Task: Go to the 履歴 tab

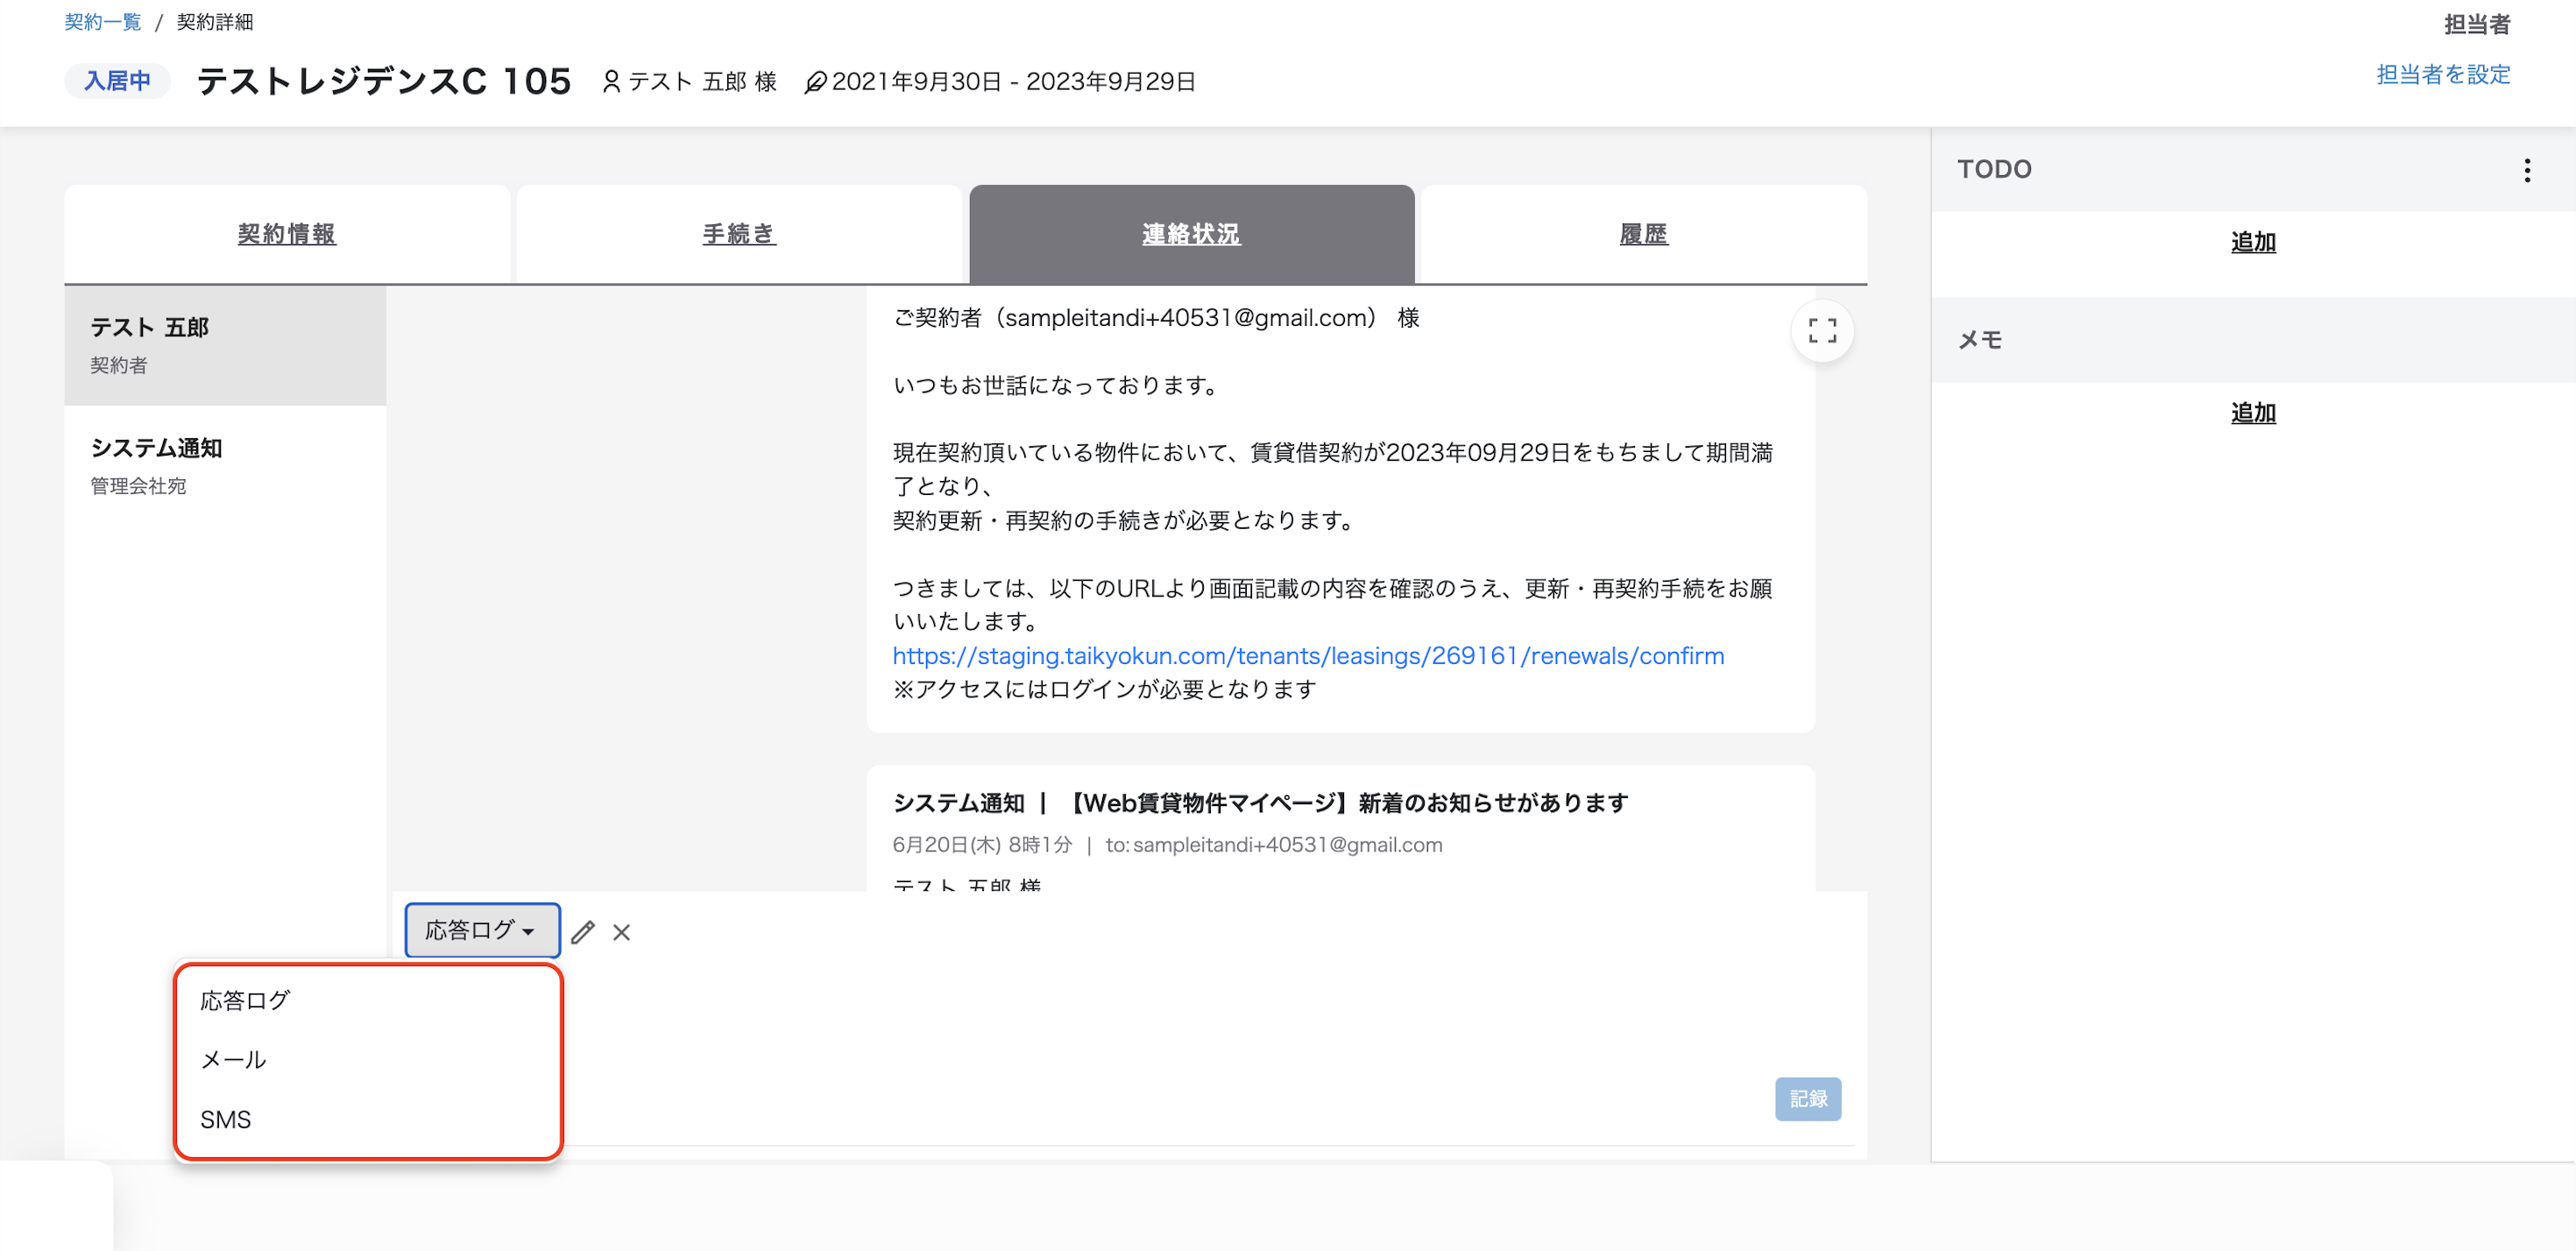Action: [x=1644, y=234]
